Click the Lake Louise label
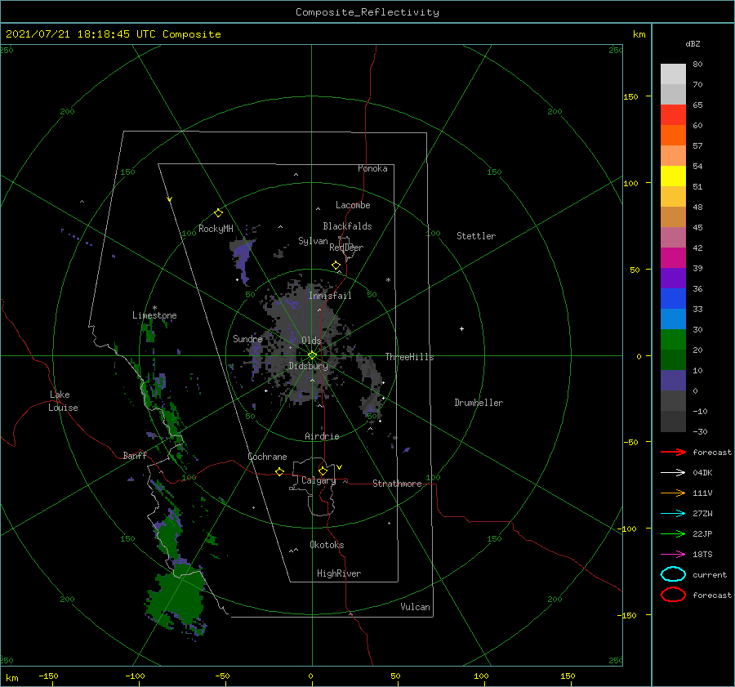Image resolution: width=735 pixels, height=687 pixels. pos(63,401)
